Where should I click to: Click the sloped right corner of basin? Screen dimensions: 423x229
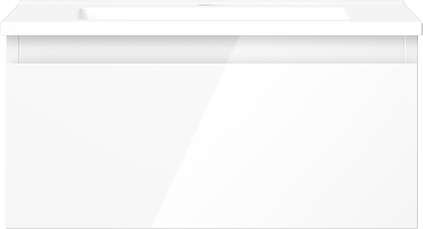pyautogui.click(x=347, y=14)
